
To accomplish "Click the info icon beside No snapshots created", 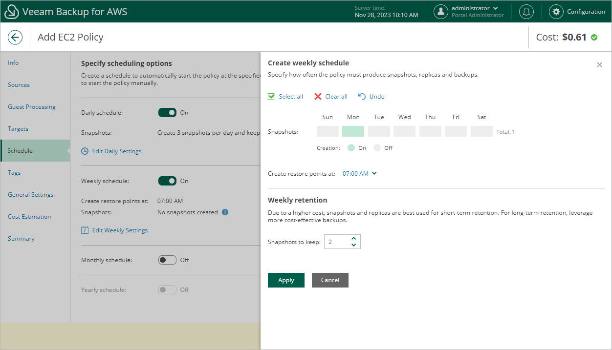I will click(225, 212).
